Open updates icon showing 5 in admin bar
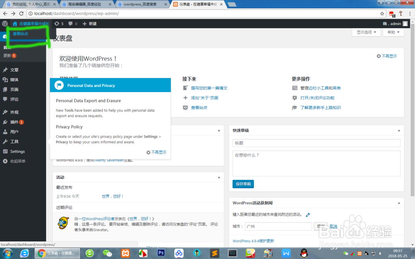This screenshot has height=259, width=415. coord(59,24)
